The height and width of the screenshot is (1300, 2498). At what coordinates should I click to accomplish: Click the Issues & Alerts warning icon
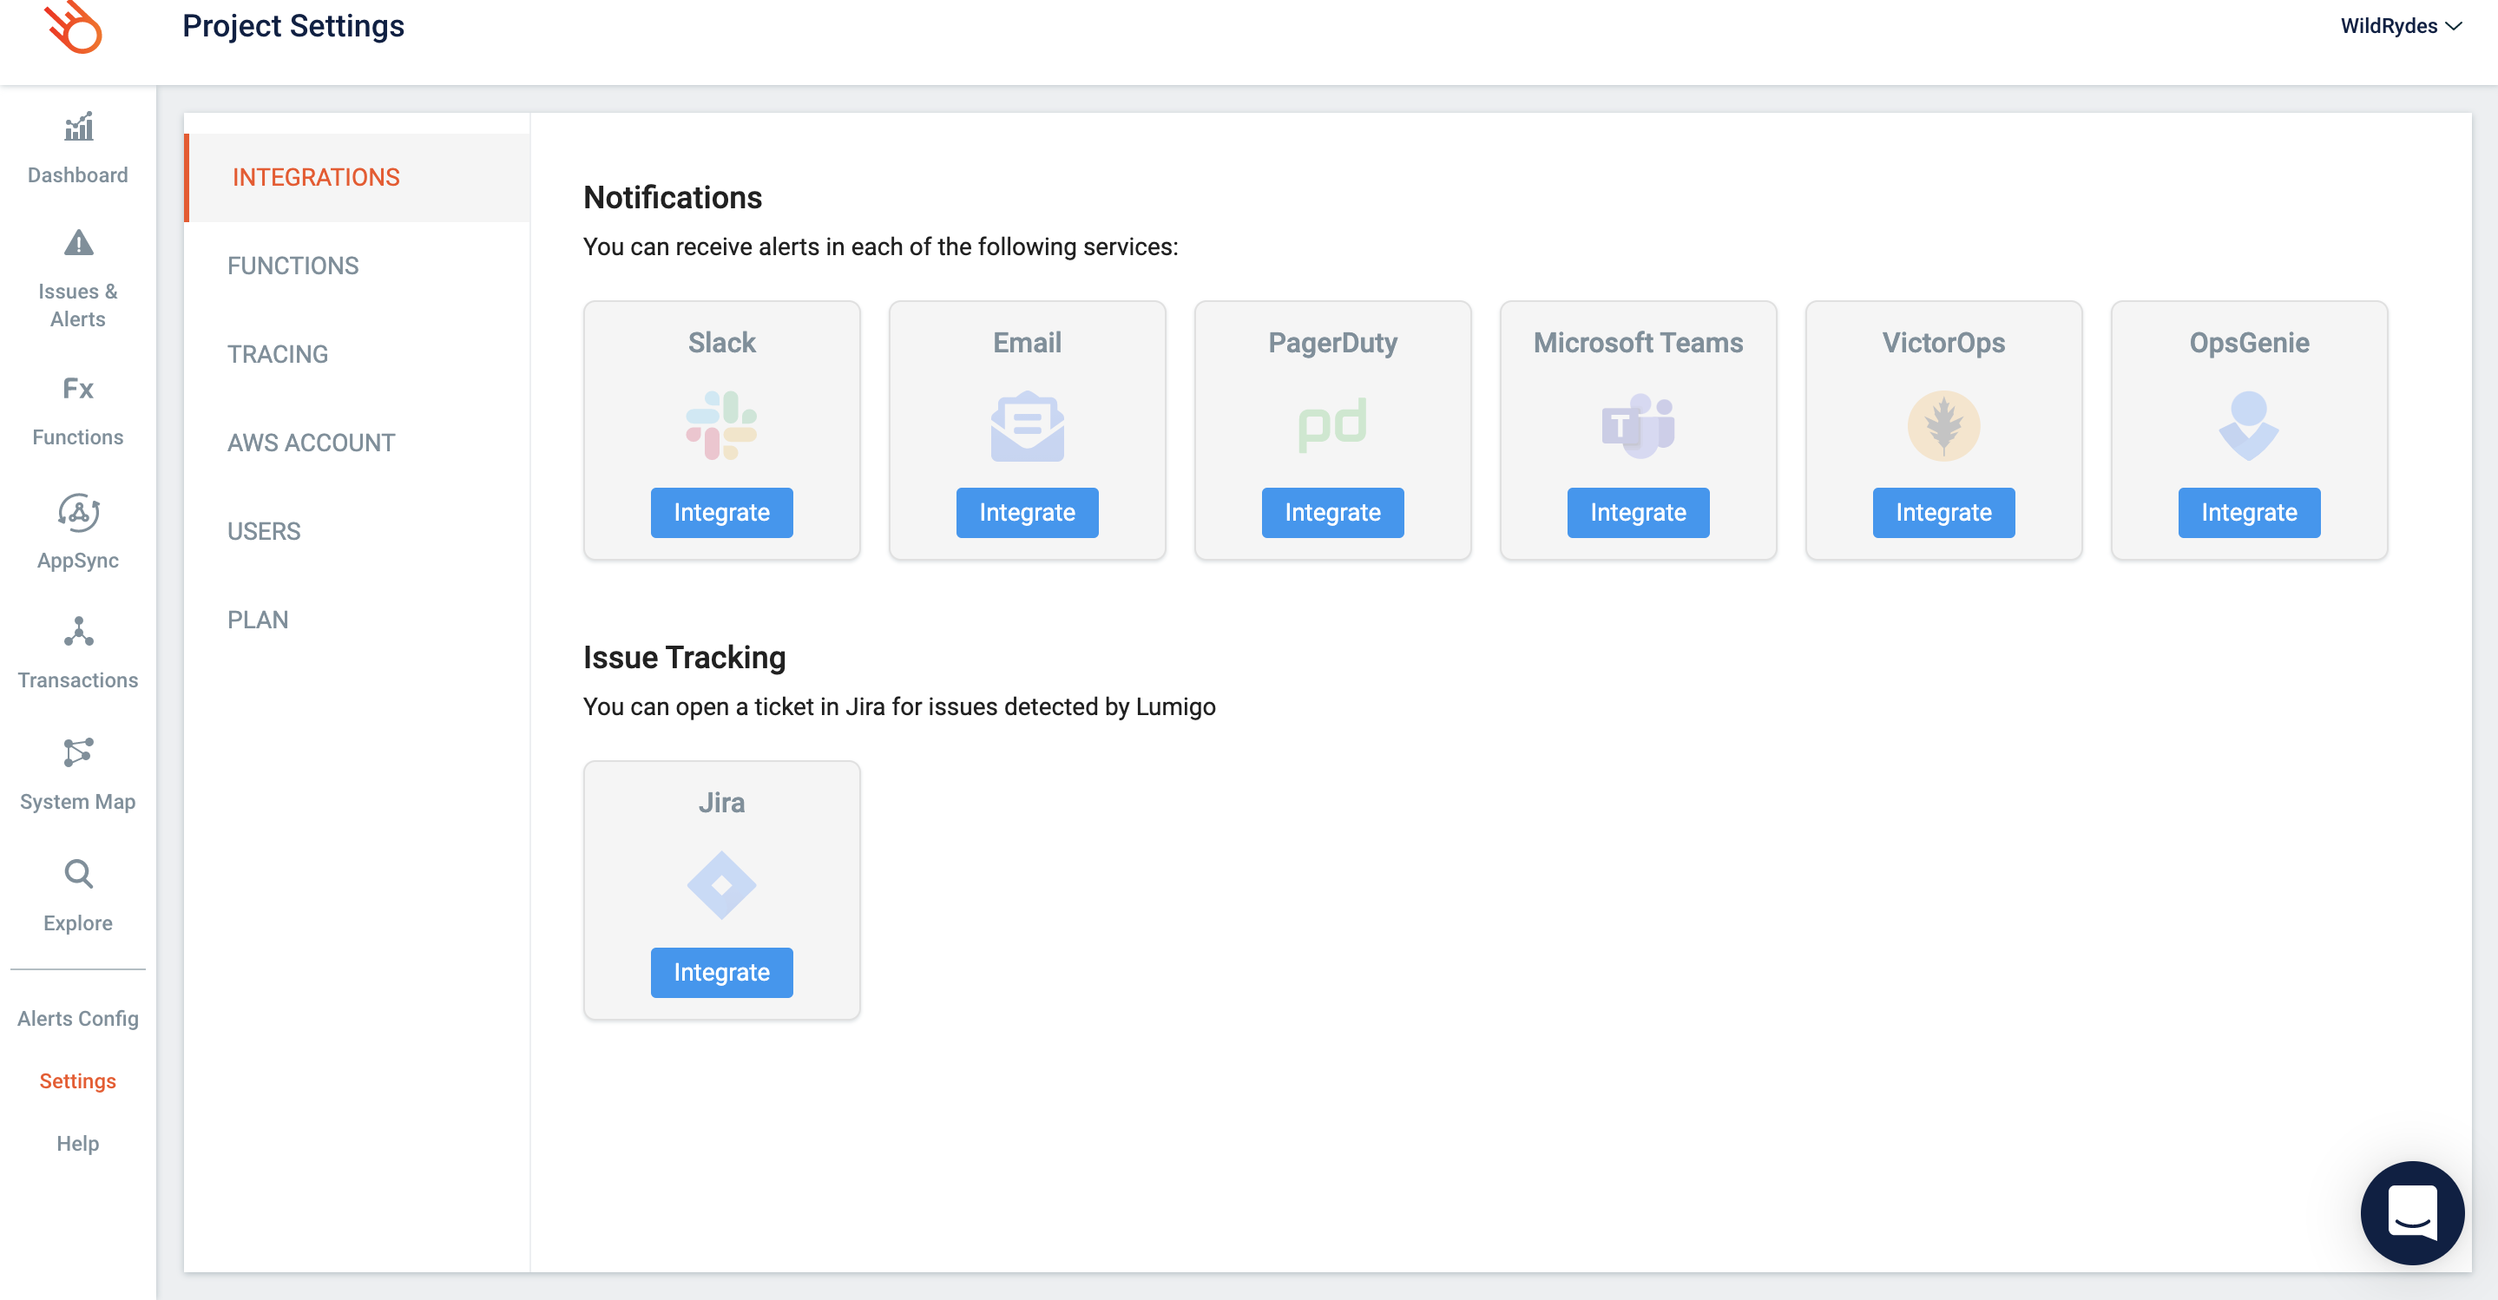(x=77, y=242)
